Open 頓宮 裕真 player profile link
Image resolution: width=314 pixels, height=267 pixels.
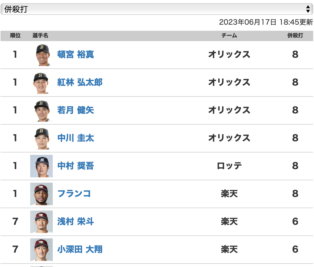(x=76, y=55)
